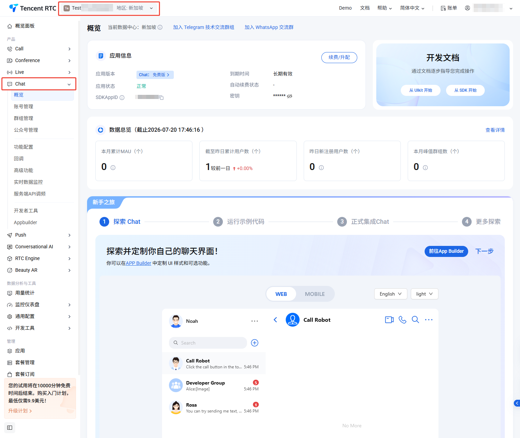Collapse the Chat product menu
The height and width of the screenshot is (438, 520).
pos(39,84)
